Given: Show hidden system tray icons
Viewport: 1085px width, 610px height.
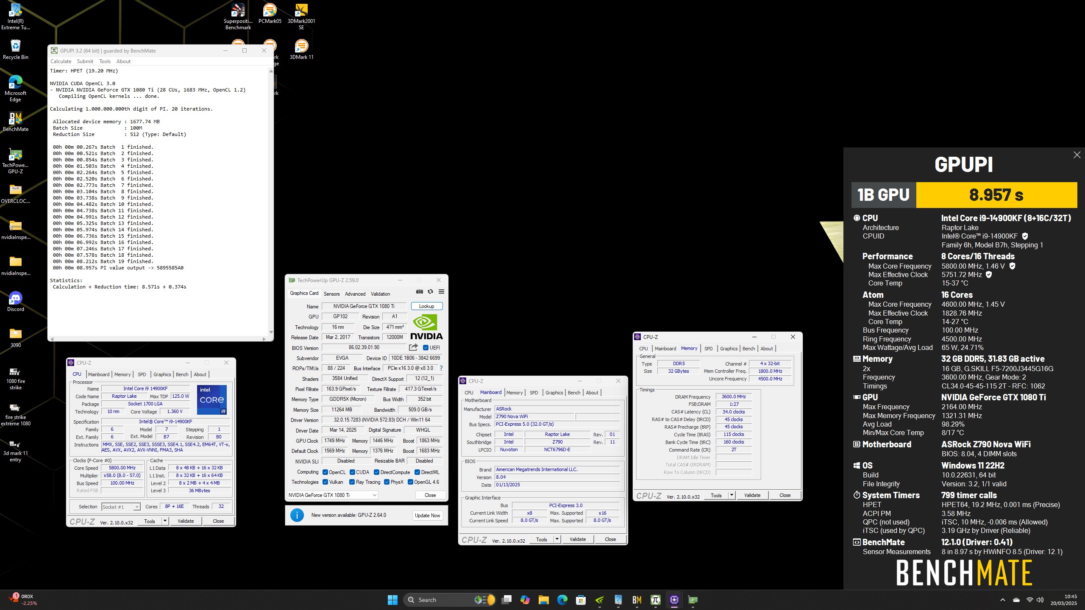Looking at the screenshot, I should (x=1003, y=600).
